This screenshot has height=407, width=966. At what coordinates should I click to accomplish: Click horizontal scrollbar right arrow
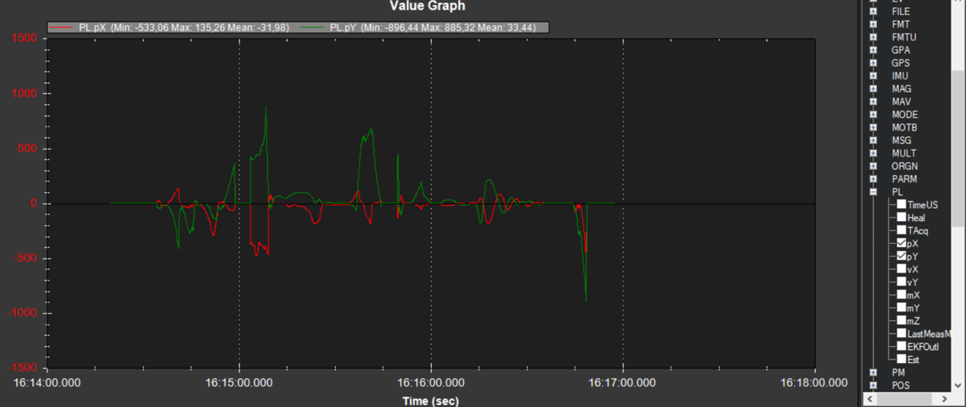946,399
